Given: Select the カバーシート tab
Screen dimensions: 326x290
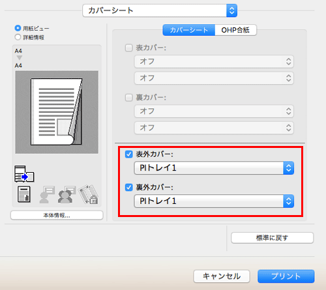Looking at the screenshot, I should tap(189, 30).
